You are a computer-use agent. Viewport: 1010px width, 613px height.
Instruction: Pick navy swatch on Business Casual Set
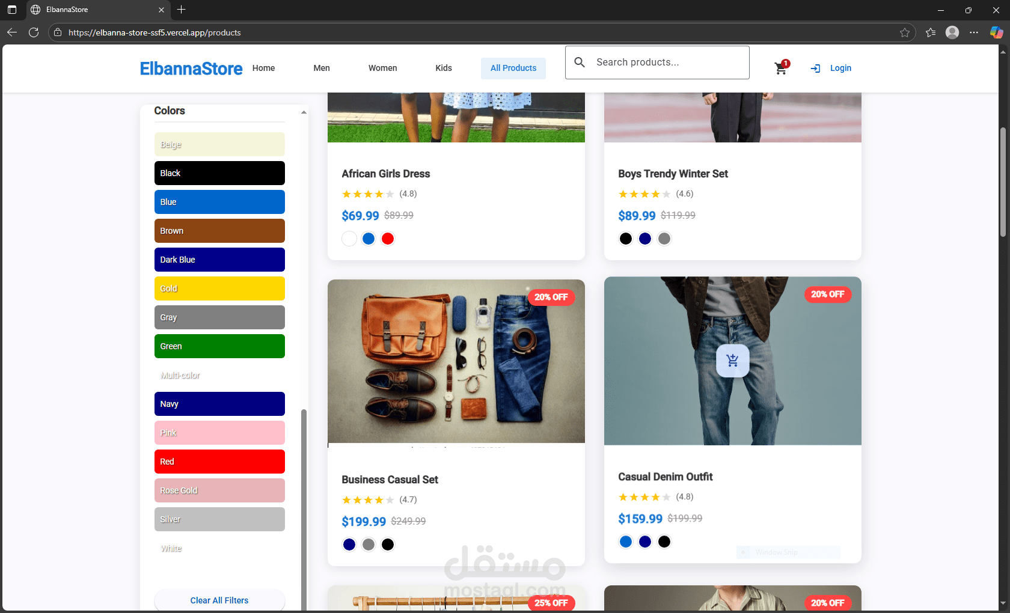click(349, 544)
